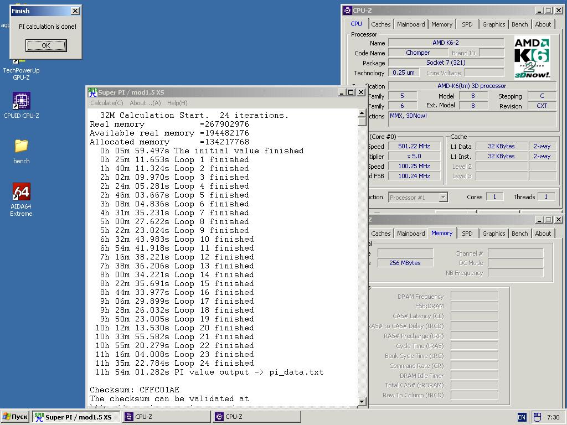The height and width of the screenshot is (425, 567).
Task: Select Memory tab in lower CPU-Z window
Action: pos(442,233)
